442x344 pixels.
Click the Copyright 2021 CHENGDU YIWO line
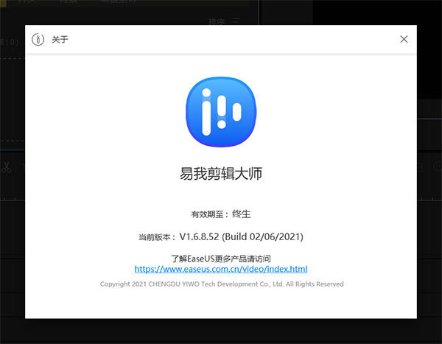(222, 284)
